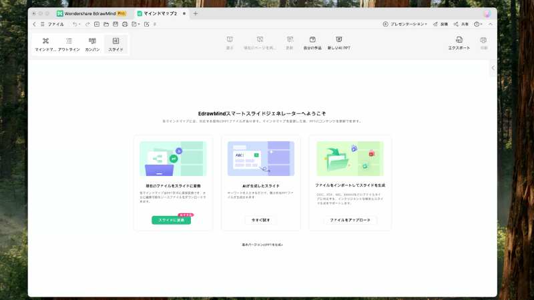
Task: Click the 今すぐ試す button
Action: 261,220
